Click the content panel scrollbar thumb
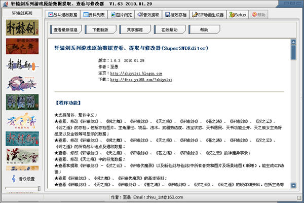 click(x=293, y=52)
